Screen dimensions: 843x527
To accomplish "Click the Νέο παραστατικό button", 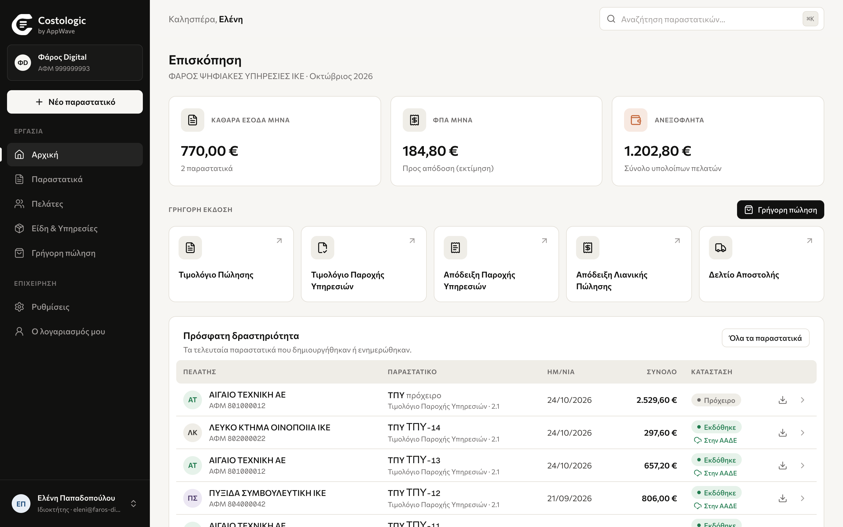I will (75, 102).
